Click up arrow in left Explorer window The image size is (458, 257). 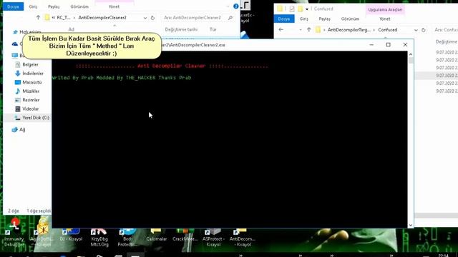point(38,18)
